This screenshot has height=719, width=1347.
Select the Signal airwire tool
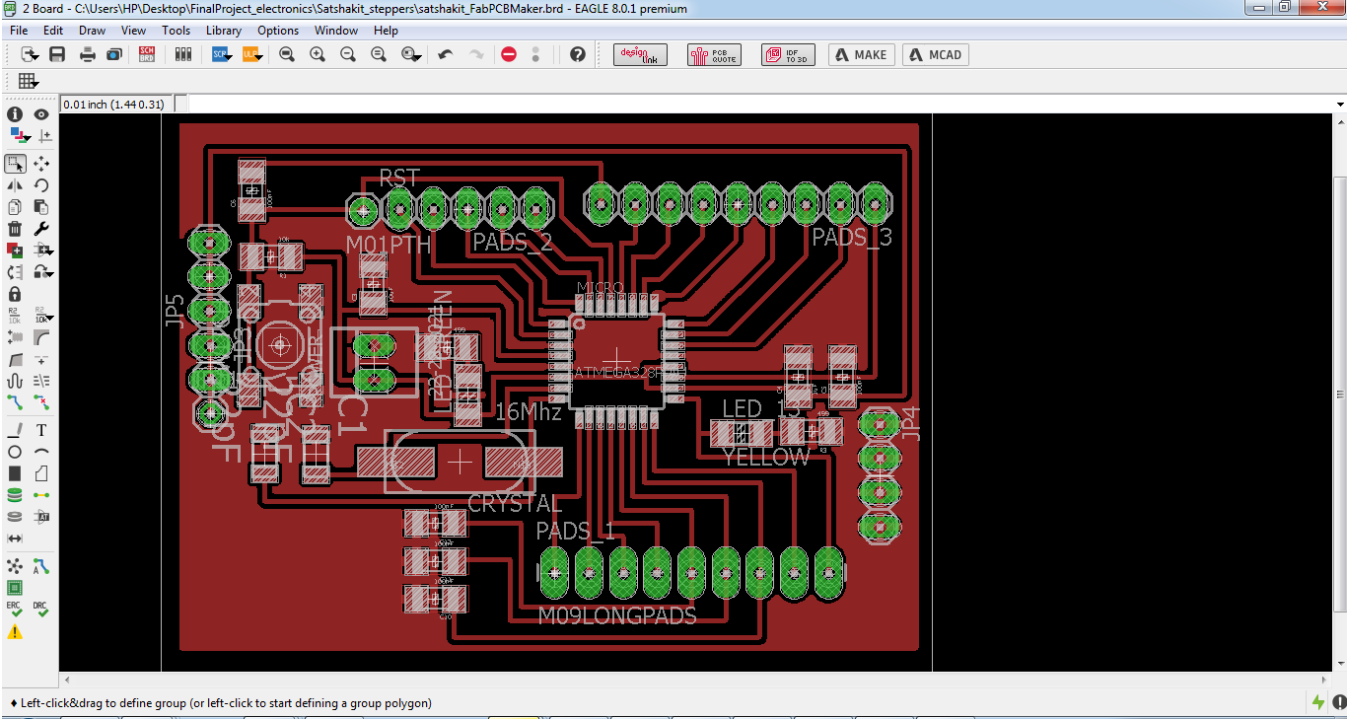point(41,495)
